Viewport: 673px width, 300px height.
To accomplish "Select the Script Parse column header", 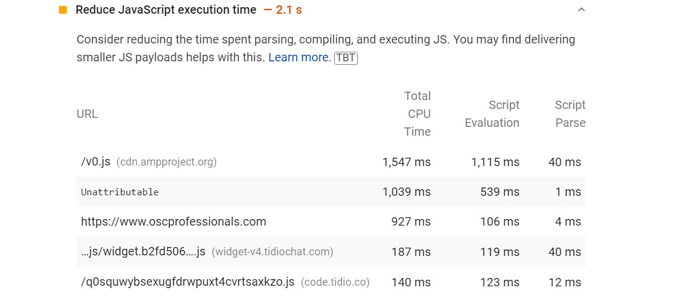I will click(x=570, y=114).
